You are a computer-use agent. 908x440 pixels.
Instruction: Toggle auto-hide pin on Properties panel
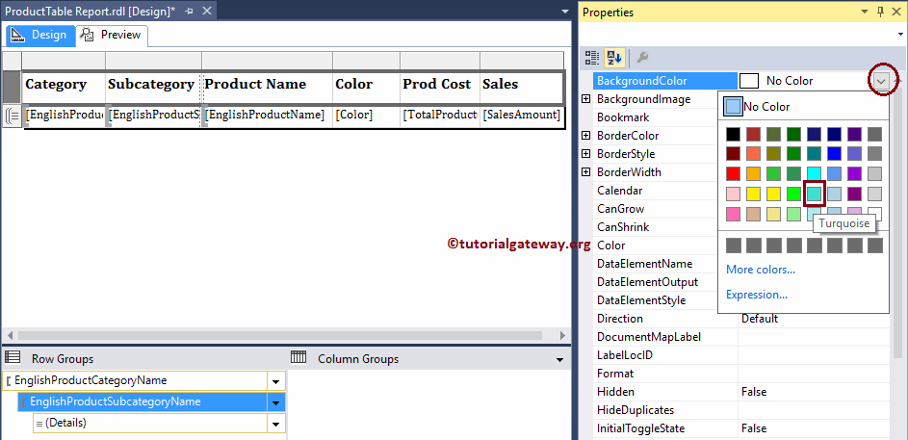(881, 13)
